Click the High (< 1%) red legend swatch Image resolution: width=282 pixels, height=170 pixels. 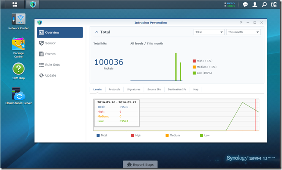pos(194,61)
